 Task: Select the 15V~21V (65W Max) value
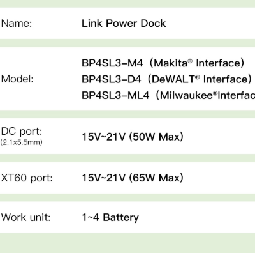pyautogui.click(x=133, y=178)
